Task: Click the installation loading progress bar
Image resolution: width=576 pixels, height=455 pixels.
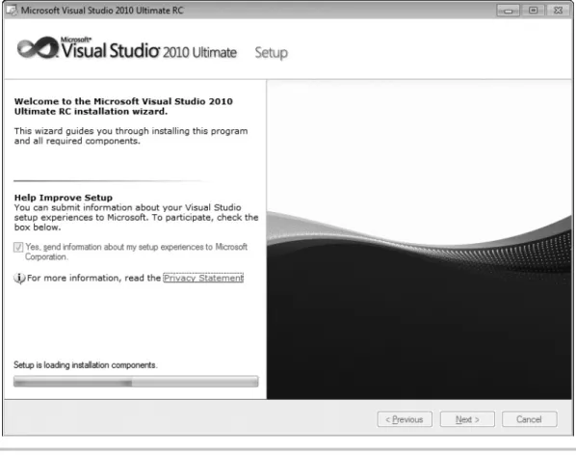Action: pyautogui.click(x=136, y=382)
